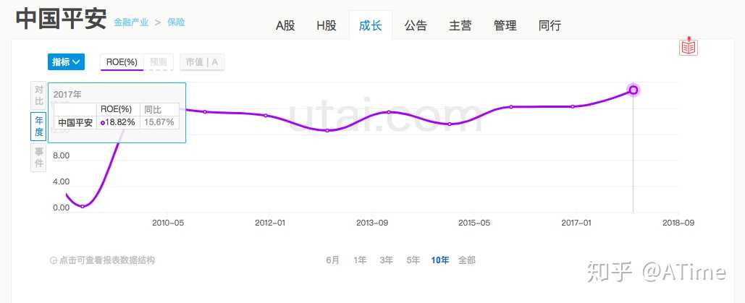Click the 18.82% ROE value in tooltip
Screen dimensions: 745x303
point(118,122)
